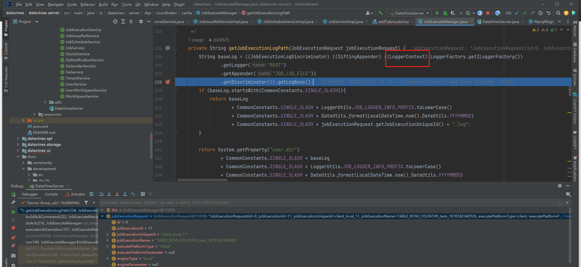Run DataVinesServer with the green play button
This screenshot has height=267, width=581.
[x=437, y=13]
